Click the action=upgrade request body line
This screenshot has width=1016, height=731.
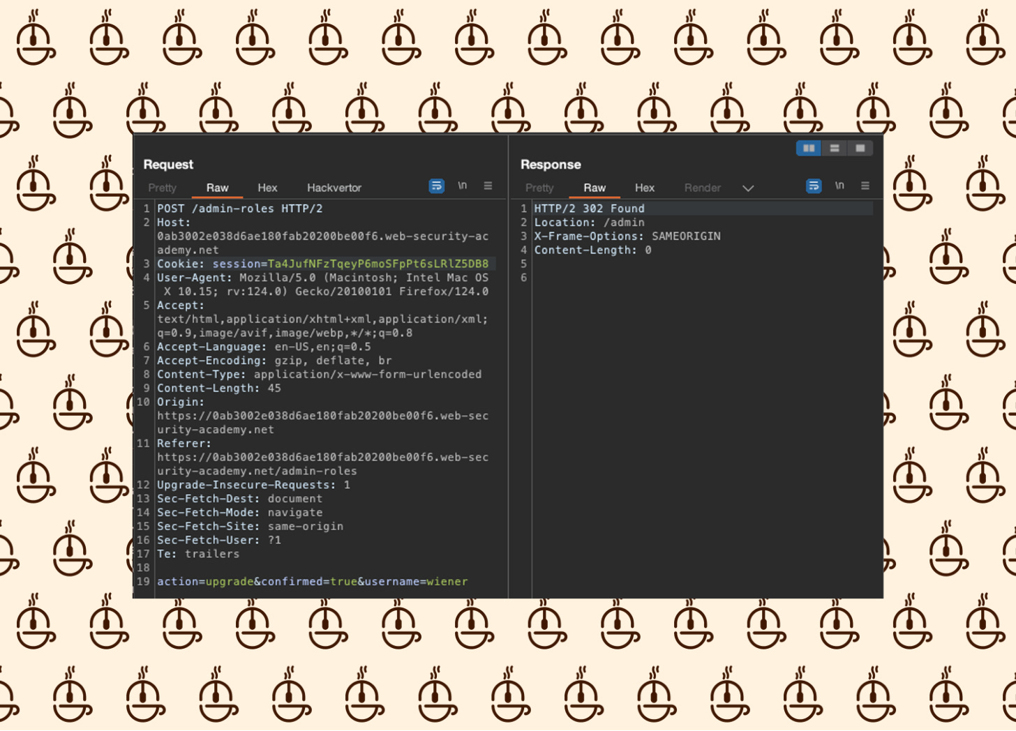[x=313, y=582]
